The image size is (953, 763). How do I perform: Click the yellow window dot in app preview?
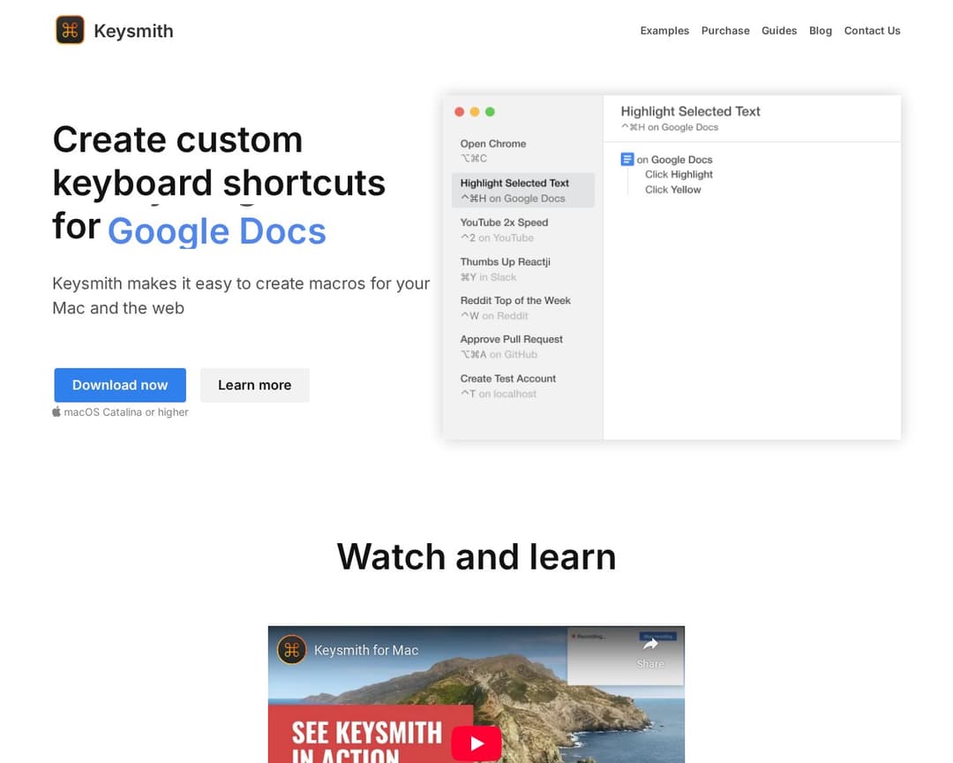tap(475, 112)
